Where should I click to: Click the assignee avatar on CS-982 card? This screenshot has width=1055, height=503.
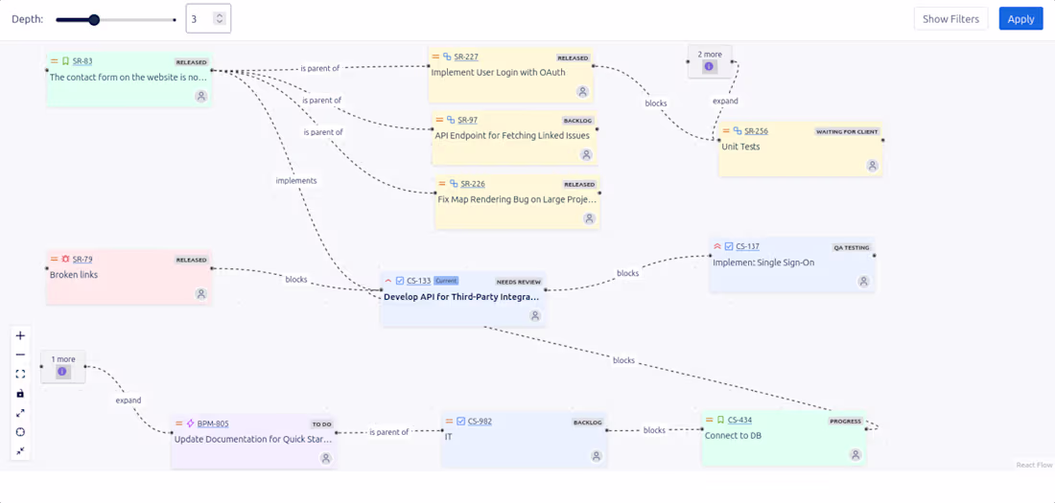597,456
